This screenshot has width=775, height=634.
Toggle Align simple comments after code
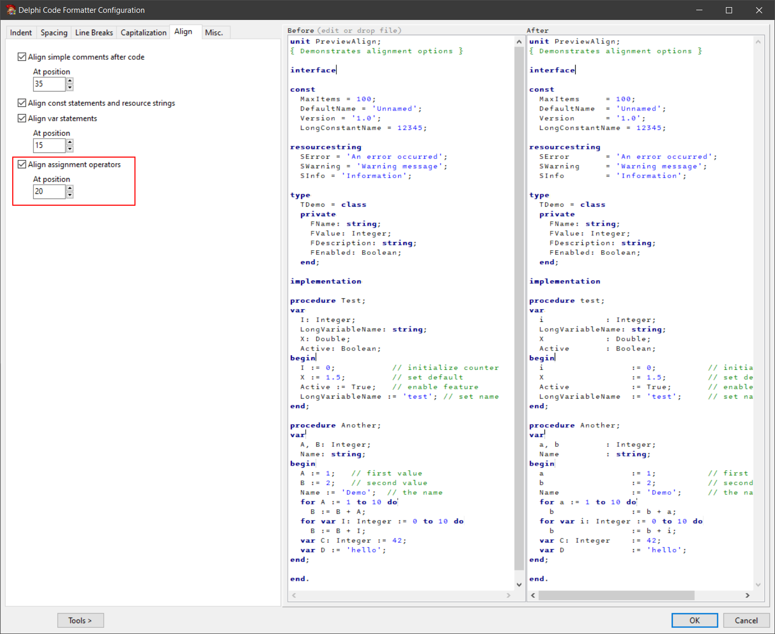pyautogui.click(x=22, y=57)
